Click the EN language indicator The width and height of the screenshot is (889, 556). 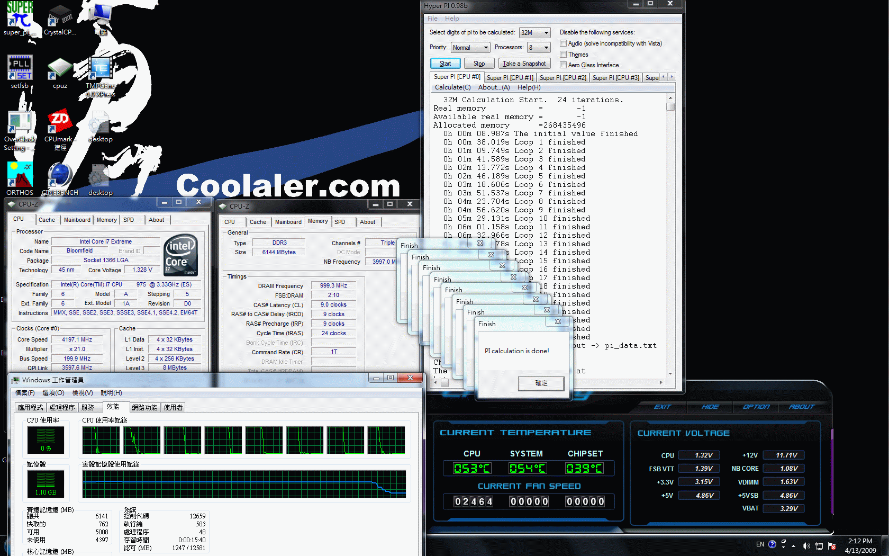760,544
